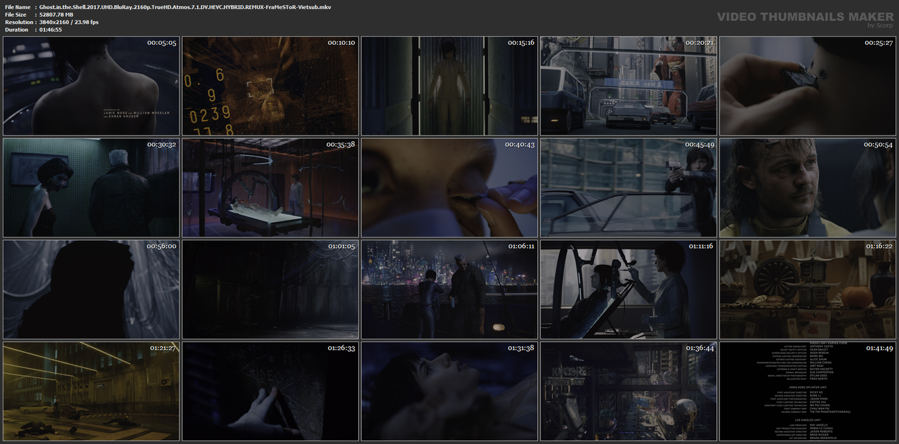Open the thumbnail at 01:36:44
899x444 pixels.
(x=629, y=391)
